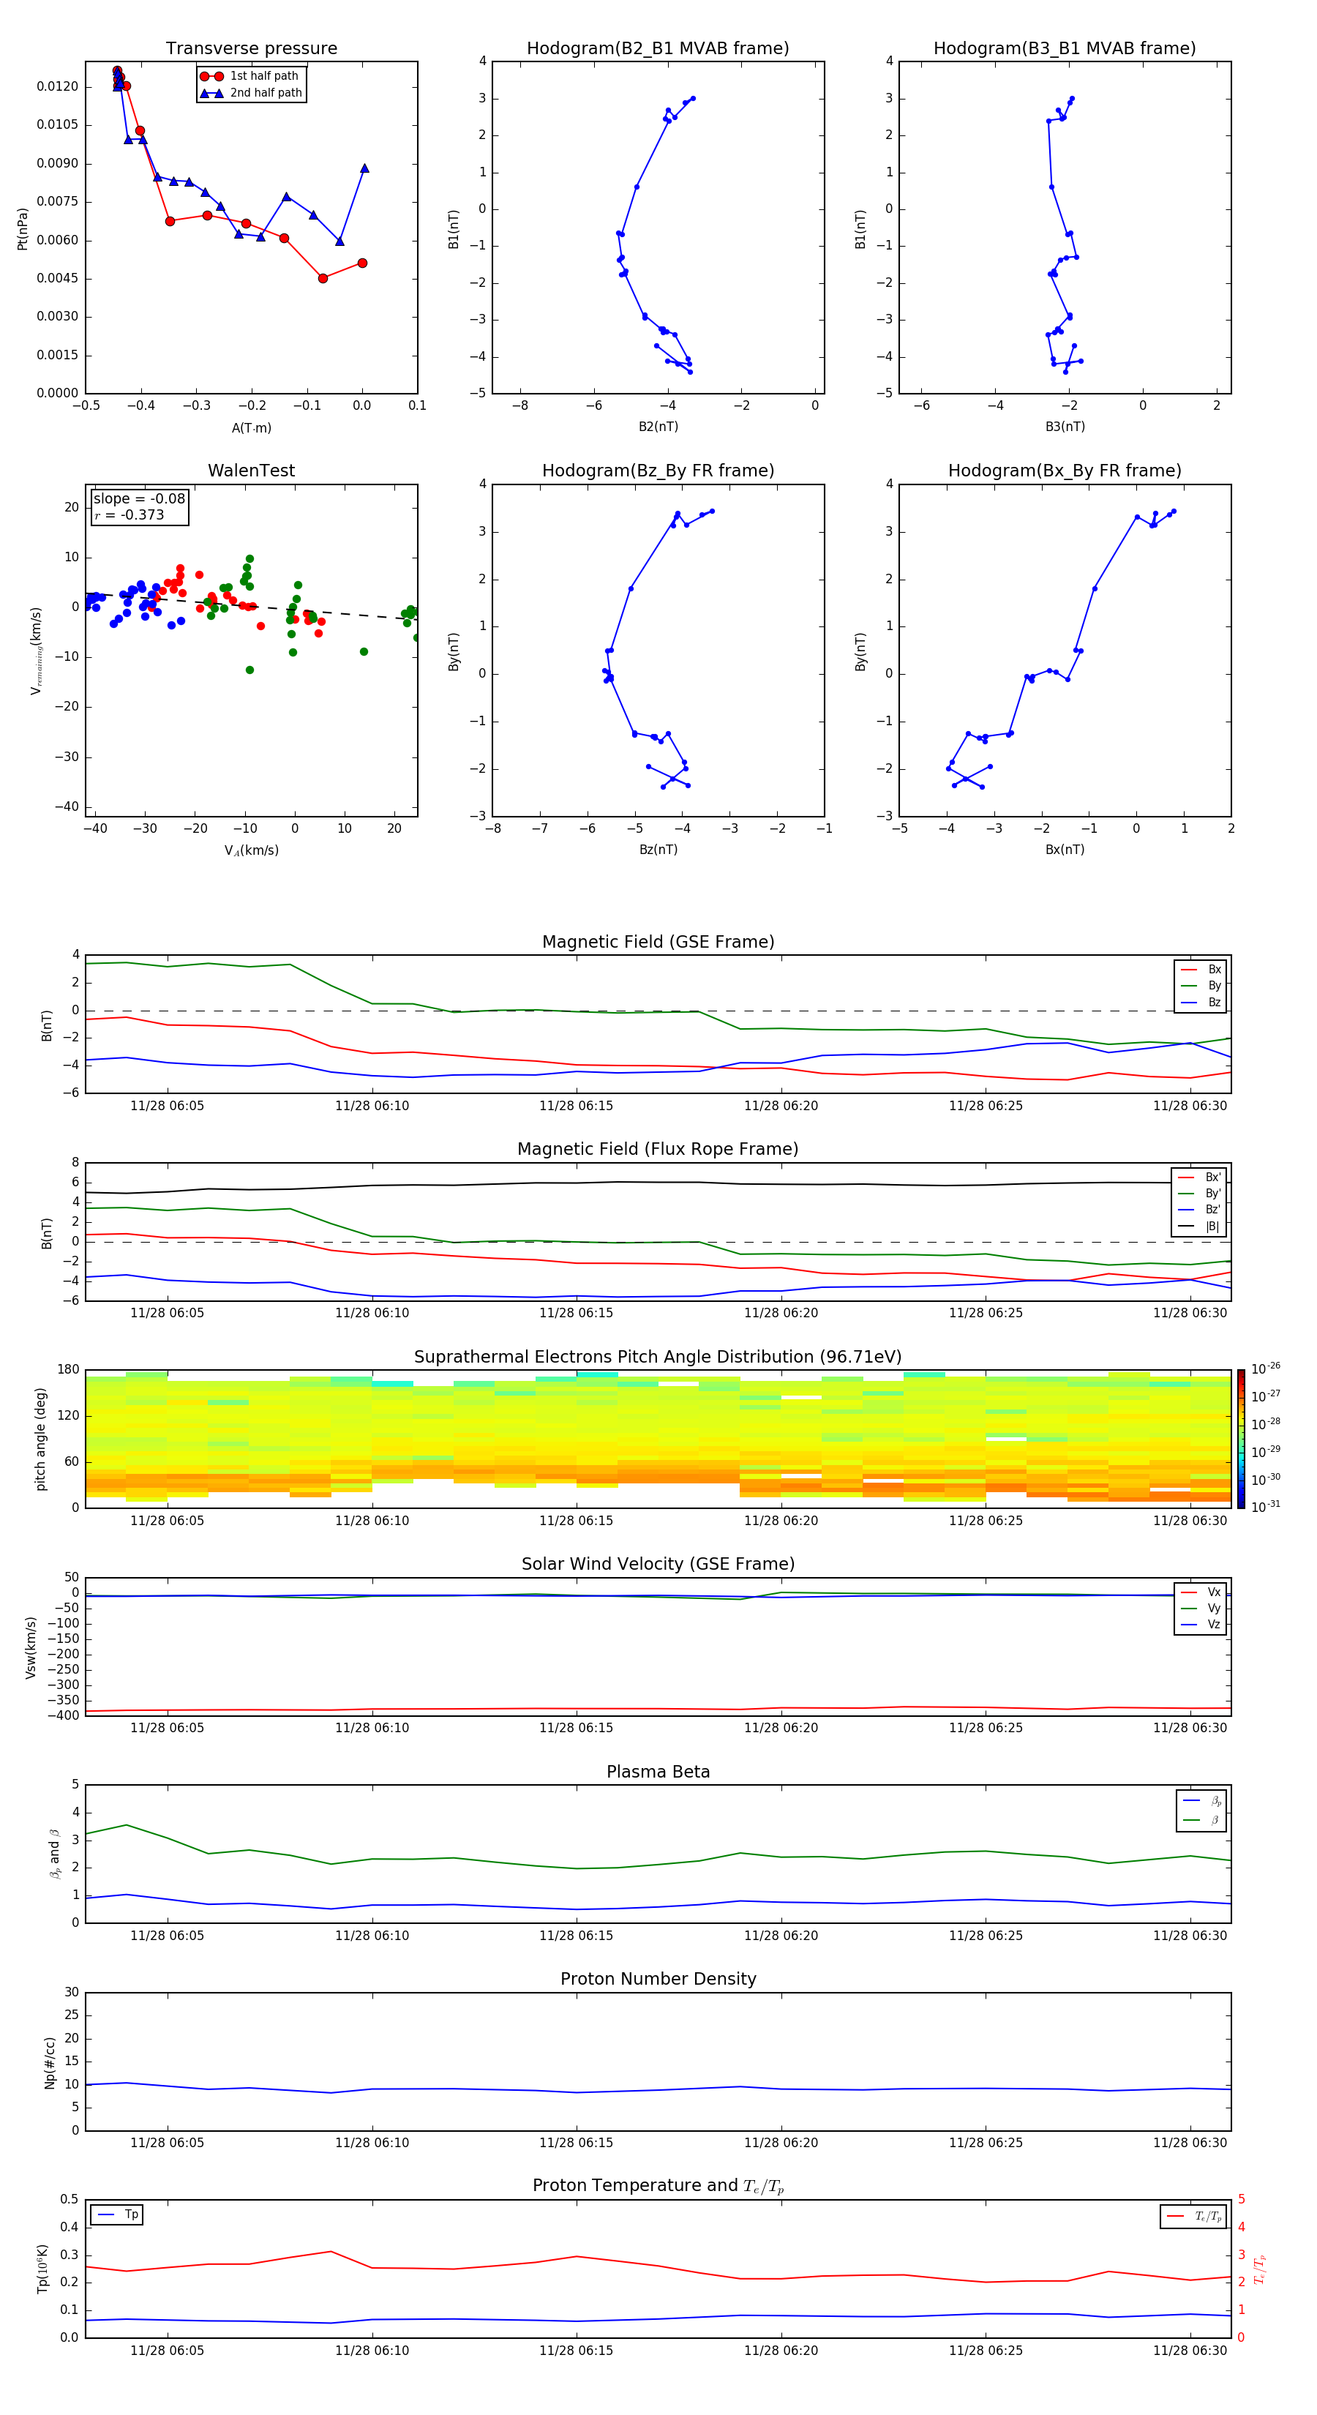Click the 'Transverse pressure' plot title

[251, 49]
